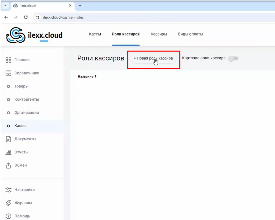This screenshot has height=220, width=275.
Task: Enable the Карточка роли кассира switch
Action: 233,58
